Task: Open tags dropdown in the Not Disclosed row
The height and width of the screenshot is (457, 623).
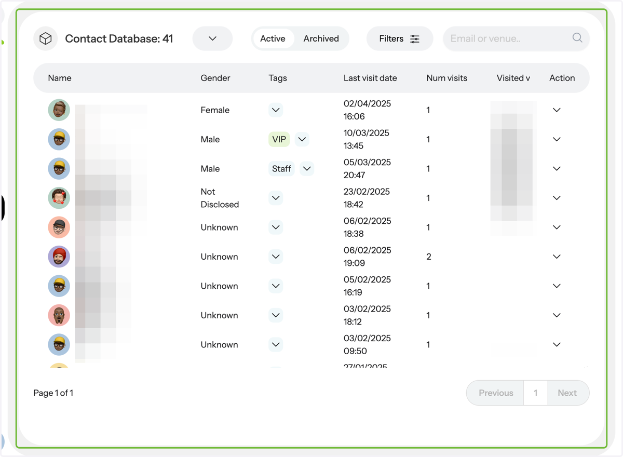Action: (x=276, y=198)
